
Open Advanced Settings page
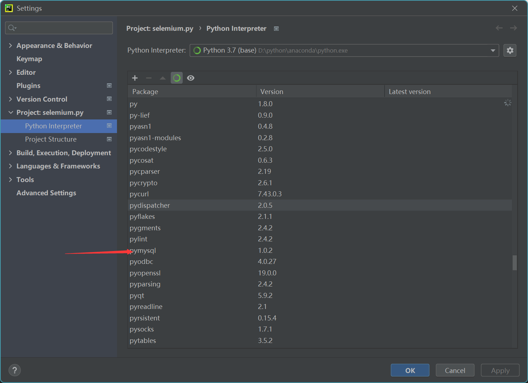point(46,193)
